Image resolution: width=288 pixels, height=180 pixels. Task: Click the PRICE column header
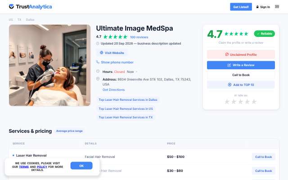(171, 144)
